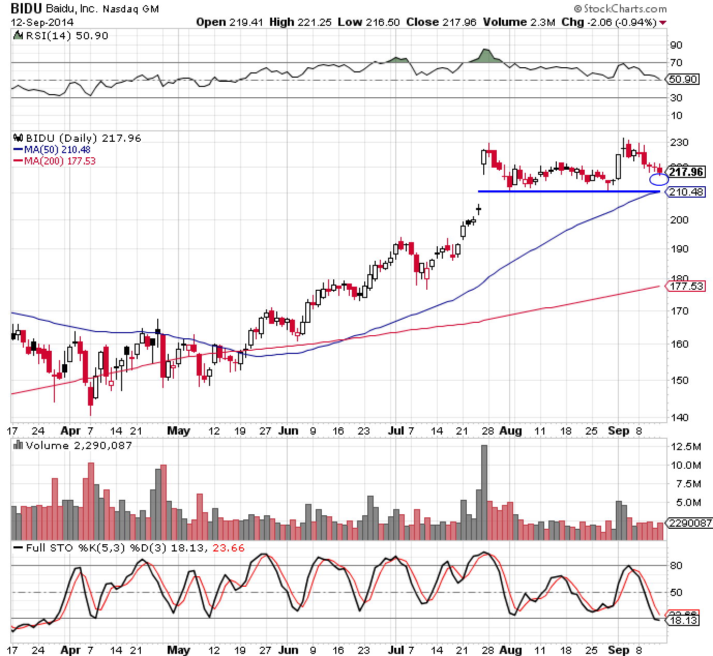Click the 230 price axis label
The width and height of the screenshot is (713, 656).
click(x=678, y=143)
